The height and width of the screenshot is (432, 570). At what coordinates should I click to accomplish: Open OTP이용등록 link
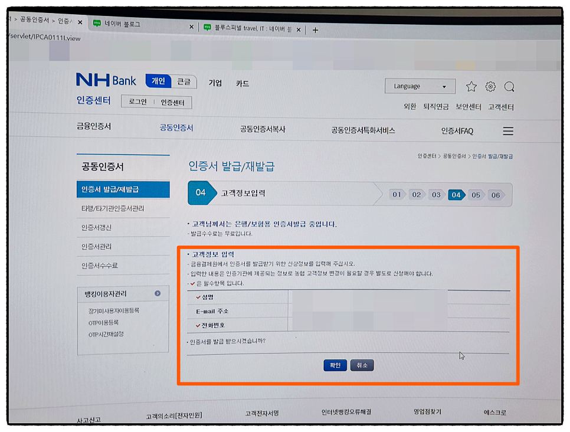tap(104, 323)
